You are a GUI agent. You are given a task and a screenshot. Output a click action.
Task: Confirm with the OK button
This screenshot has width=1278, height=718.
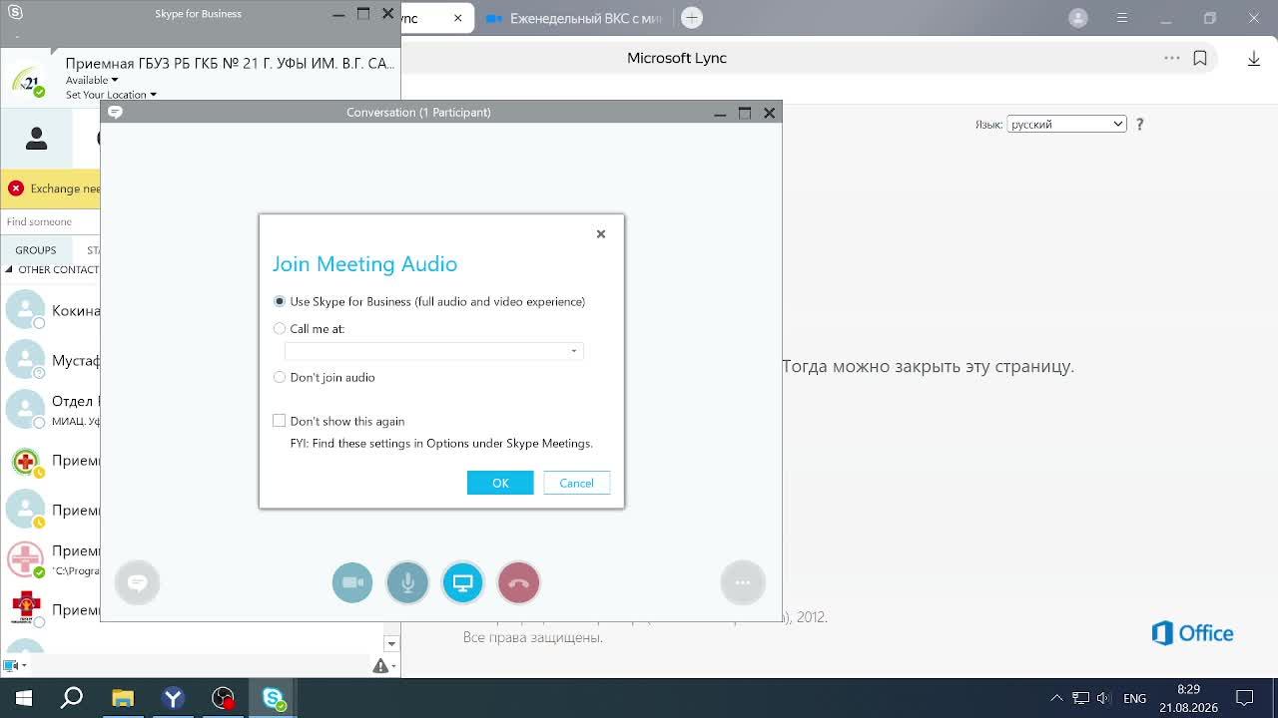pos(500,483)
